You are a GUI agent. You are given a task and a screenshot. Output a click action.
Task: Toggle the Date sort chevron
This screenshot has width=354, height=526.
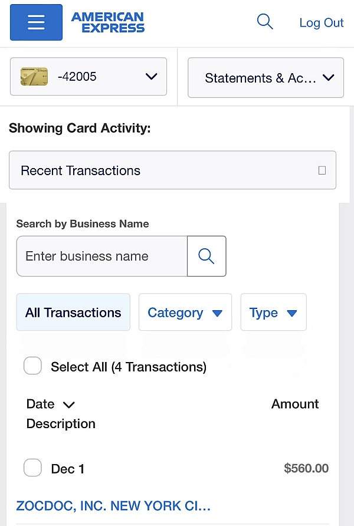point(69,405)
